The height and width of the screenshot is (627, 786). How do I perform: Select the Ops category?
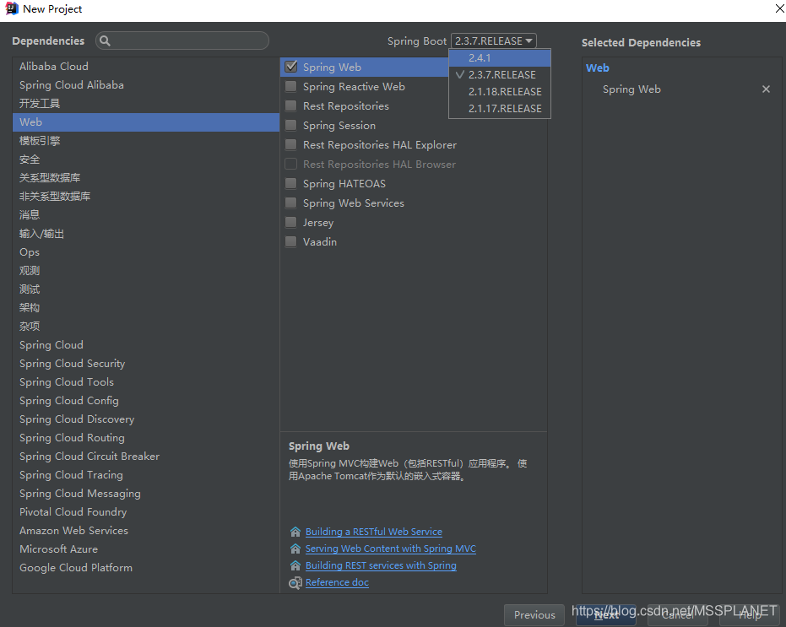pyautogui.click(x=146, y=252)
